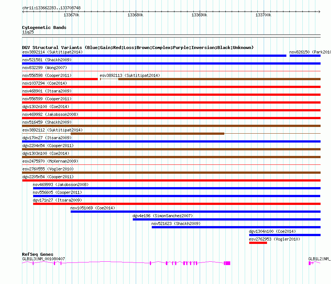331x284 pixels.
Task: Click the right arrow of the ruler
Action: coord(319,12)
